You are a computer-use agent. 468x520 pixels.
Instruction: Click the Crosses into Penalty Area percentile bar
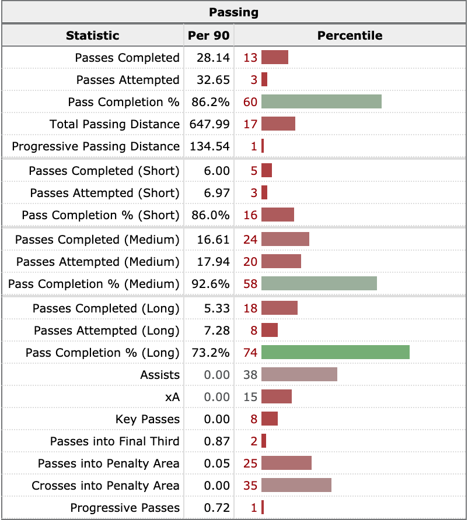[296, 486]
